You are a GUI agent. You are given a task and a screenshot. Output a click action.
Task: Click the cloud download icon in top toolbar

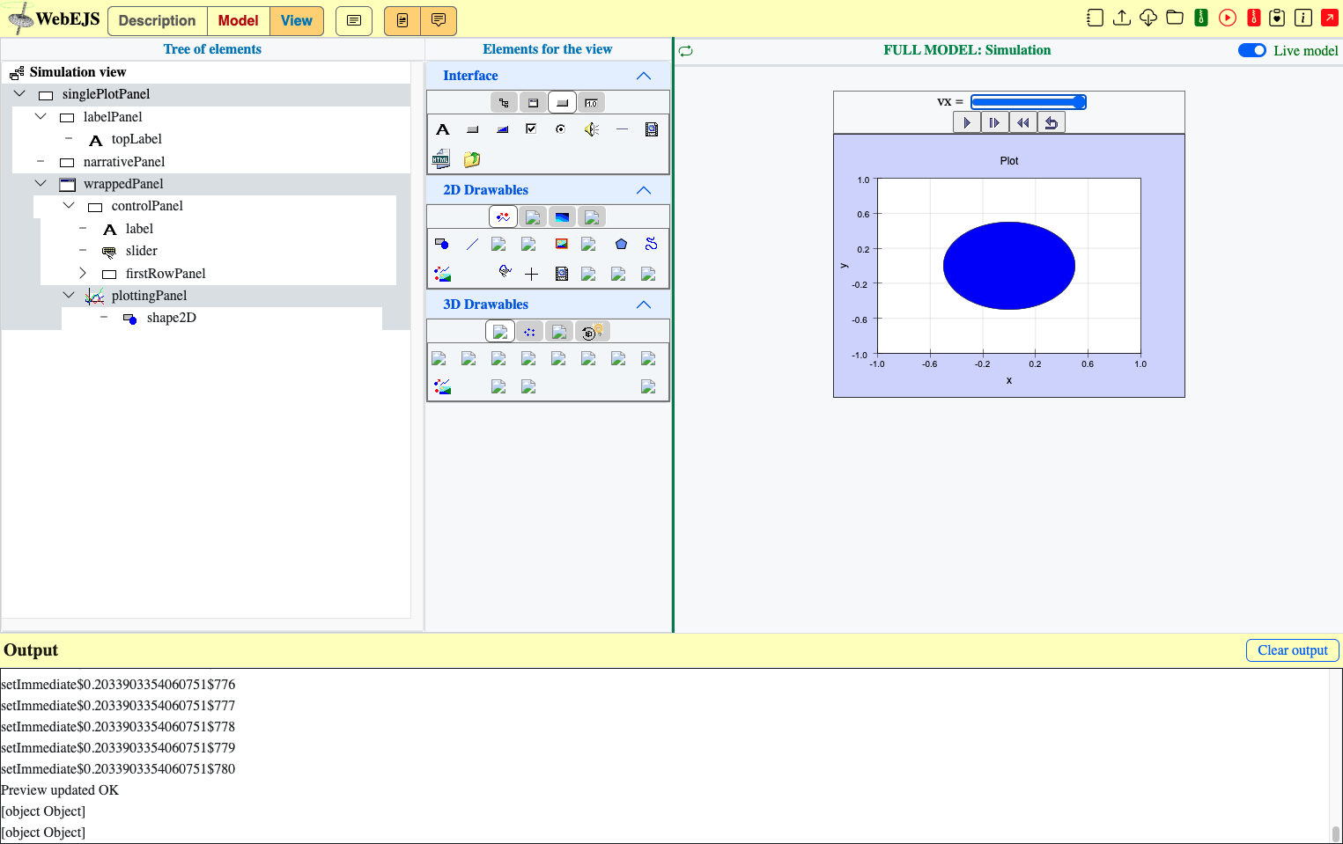(1148, 18)
